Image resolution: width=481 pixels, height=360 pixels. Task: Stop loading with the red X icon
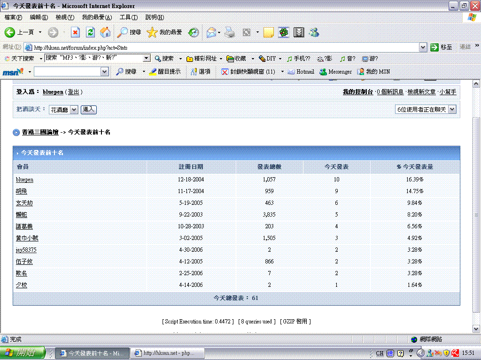(x=75, y=32)
